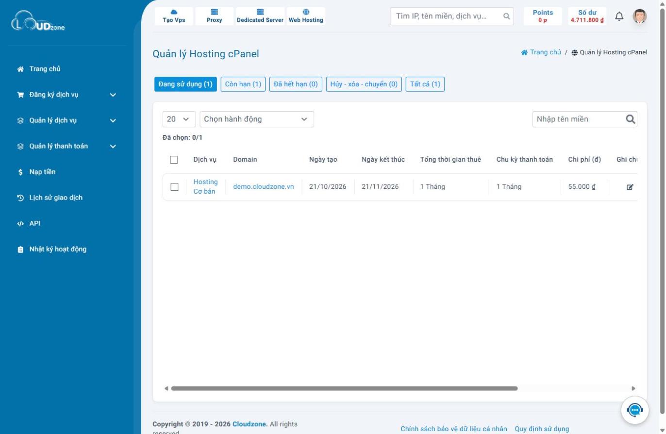The image size is (666, 434).
Task: Tick the select-all checkbox in table header
Action: 174,160
